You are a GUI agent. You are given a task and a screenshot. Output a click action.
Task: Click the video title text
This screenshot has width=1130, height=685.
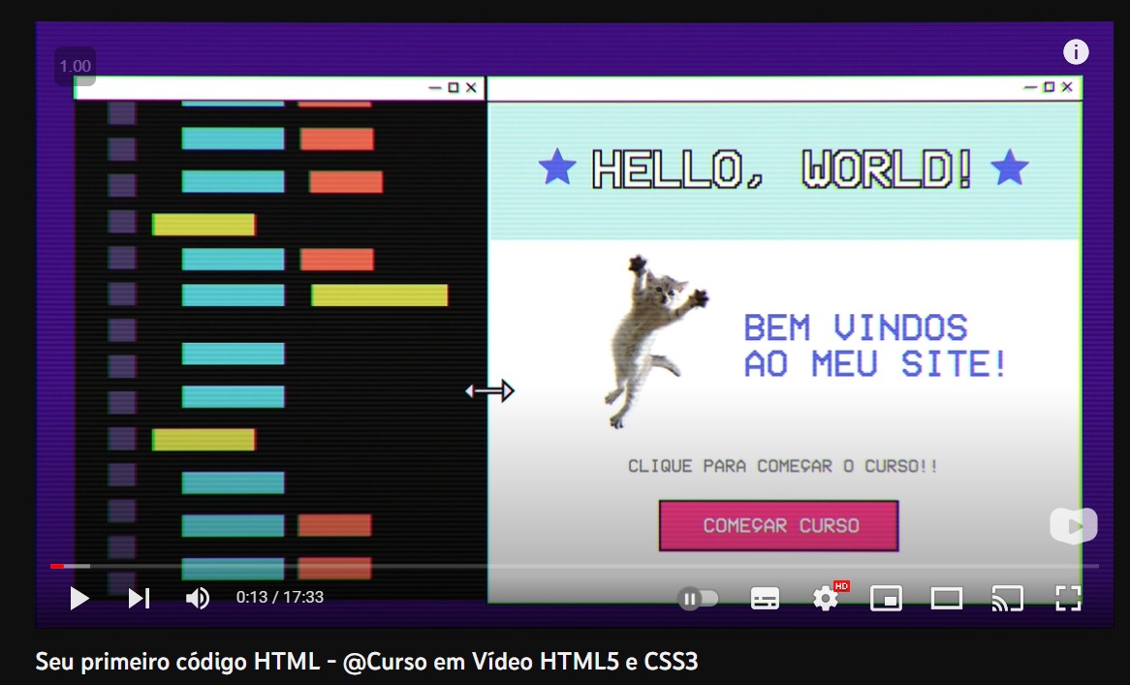[366, 661]
